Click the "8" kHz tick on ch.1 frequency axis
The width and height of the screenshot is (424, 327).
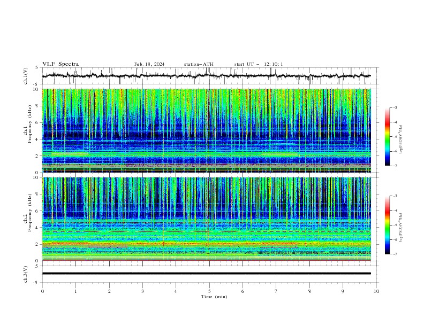(x=37, y=106)
